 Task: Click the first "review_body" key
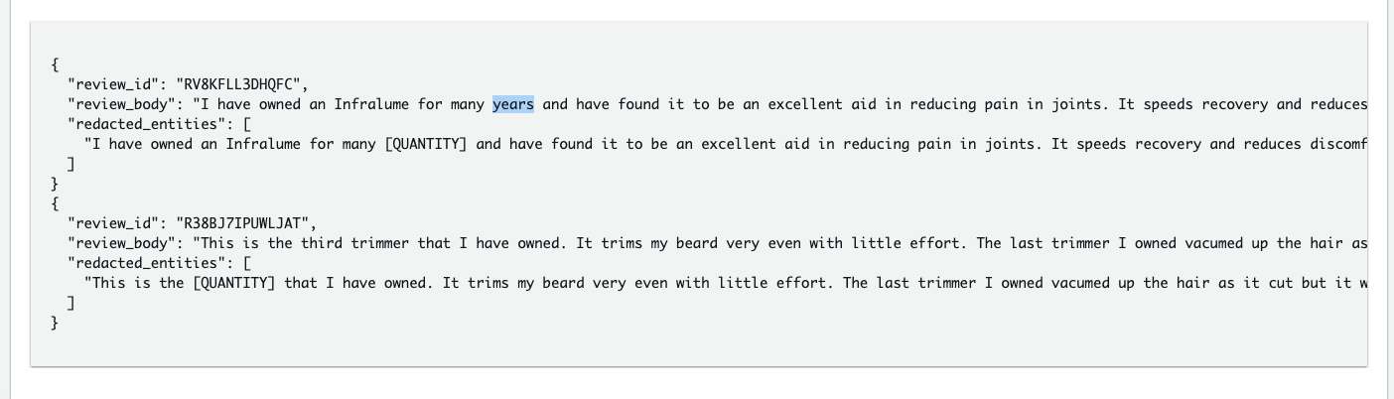click(x=122, y=104)
